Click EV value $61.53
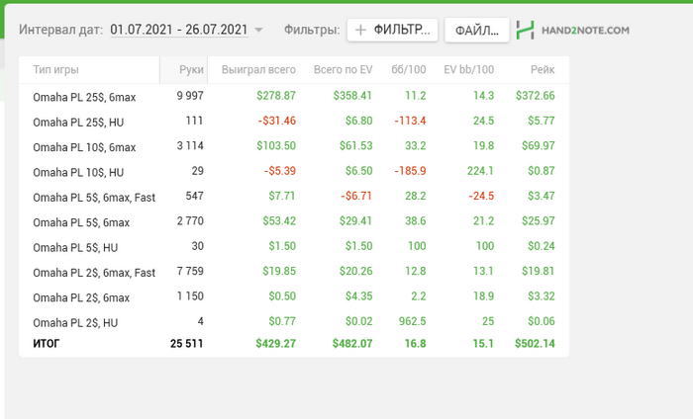This screenshot has height=419, width=693. [355, 146]
